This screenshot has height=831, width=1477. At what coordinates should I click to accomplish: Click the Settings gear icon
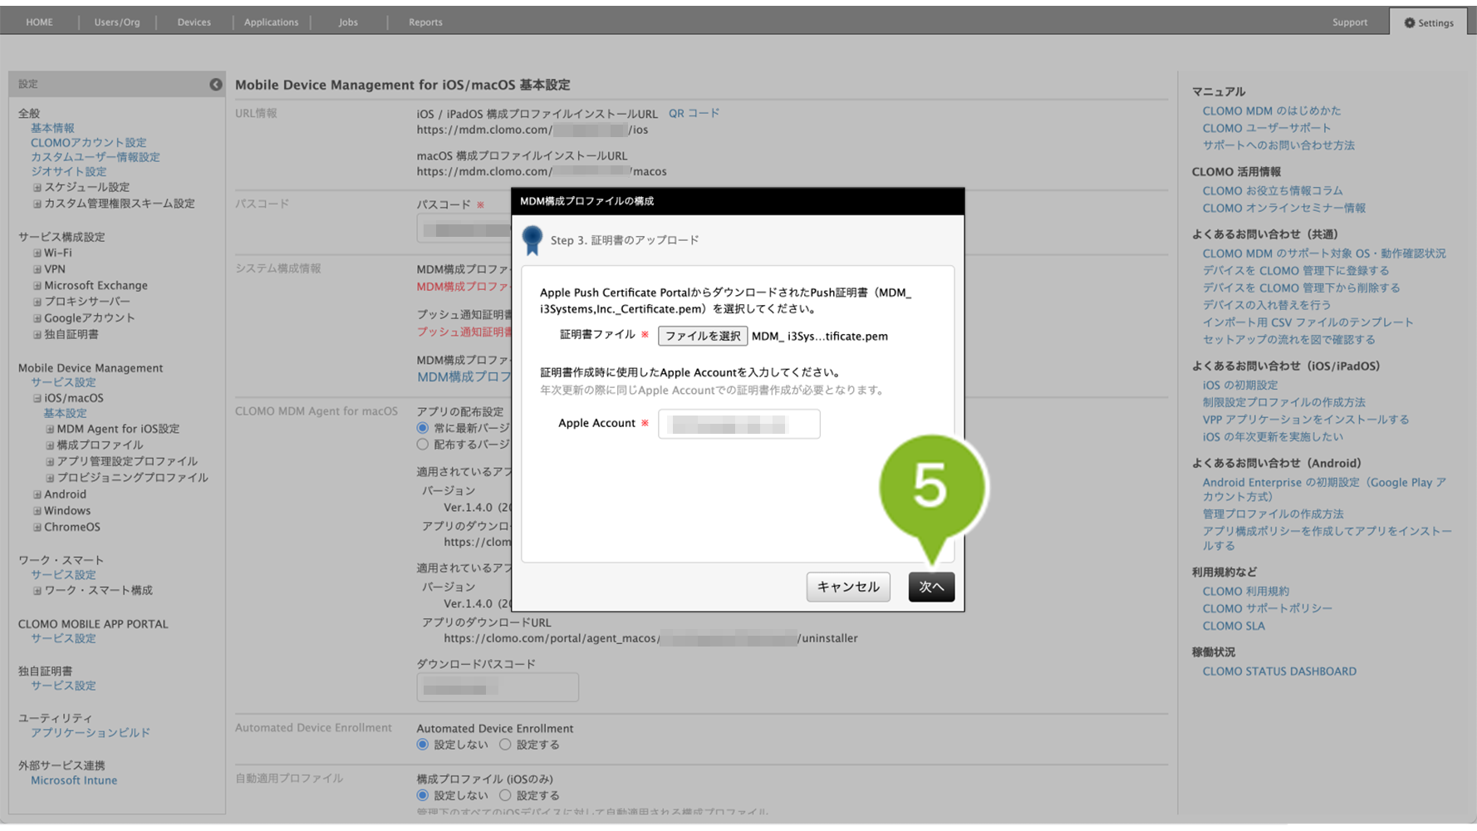tap(1409, 22)
